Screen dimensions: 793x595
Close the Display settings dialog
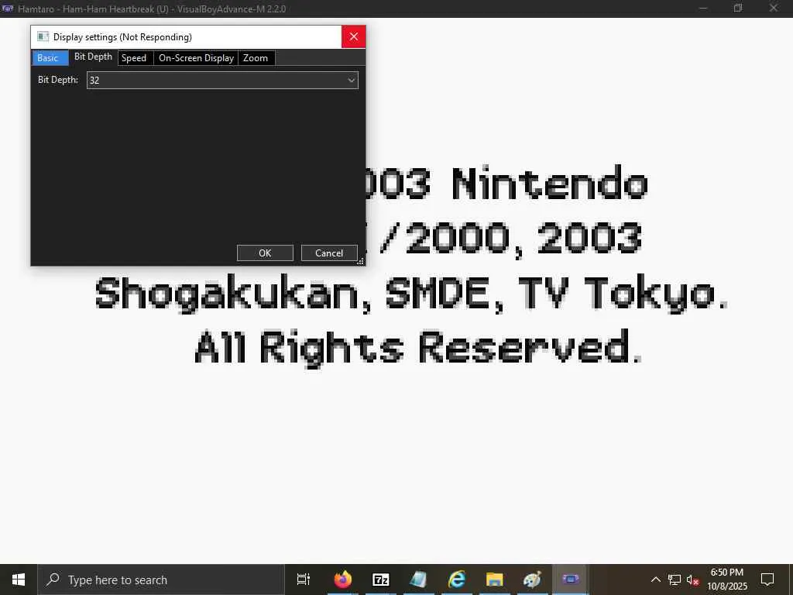click(x=353, y=37)
